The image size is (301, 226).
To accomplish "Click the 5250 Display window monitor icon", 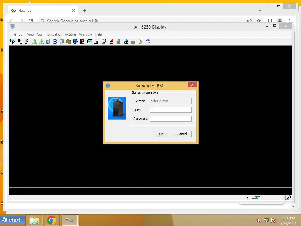I will 12,27.
